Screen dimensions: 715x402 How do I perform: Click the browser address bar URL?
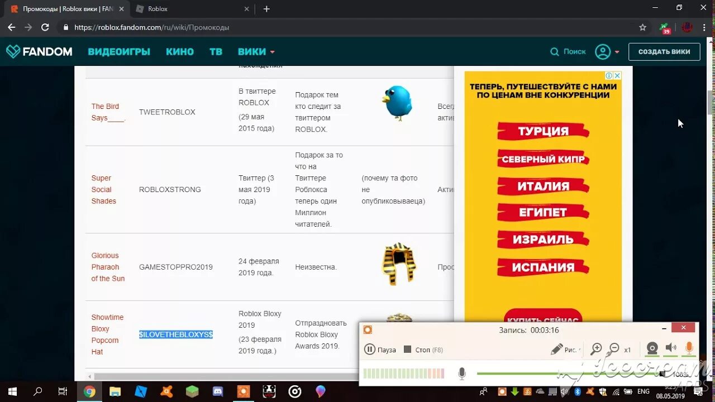[x=151, y=27]
